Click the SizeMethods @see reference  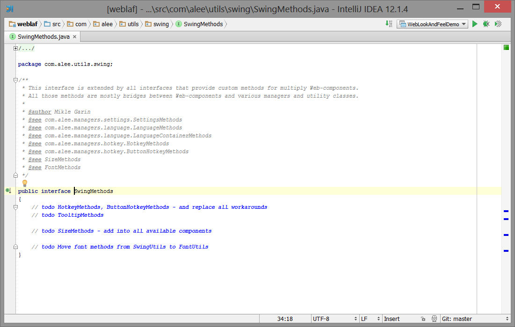pos(62,159)
